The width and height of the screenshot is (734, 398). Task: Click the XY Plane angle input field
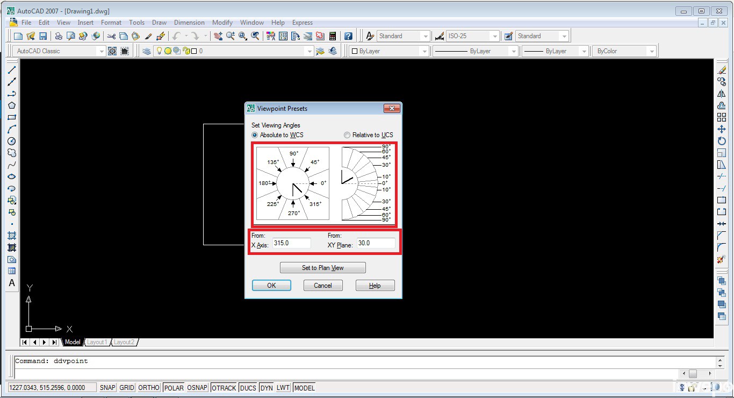coord(376,243)
